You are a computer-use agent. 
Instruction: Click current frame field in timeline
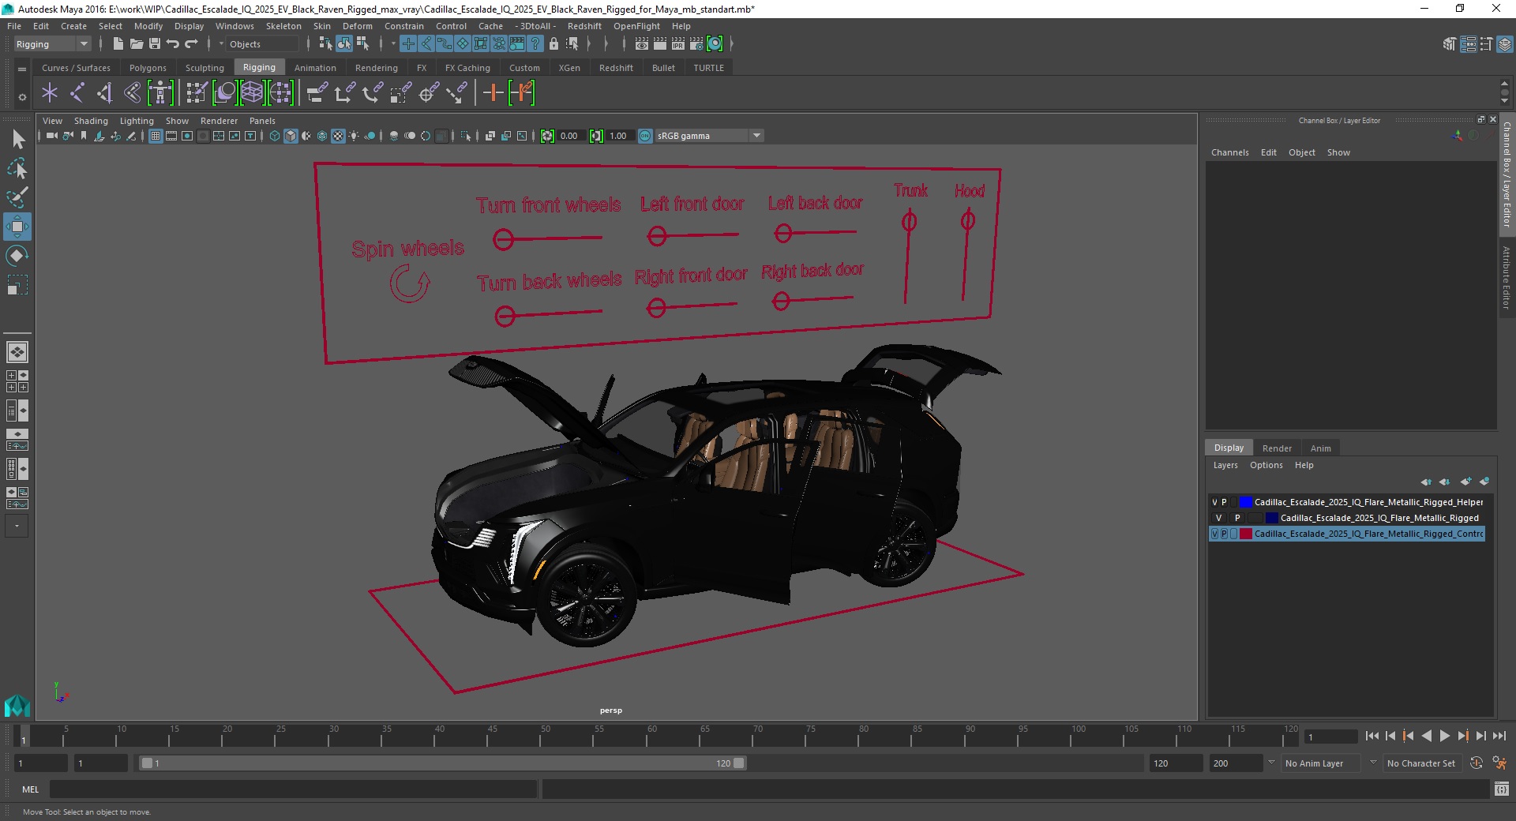click(1331, 737)
